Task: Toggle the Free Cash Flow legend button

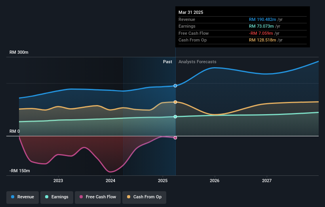Action: click(x=98, y=197)
